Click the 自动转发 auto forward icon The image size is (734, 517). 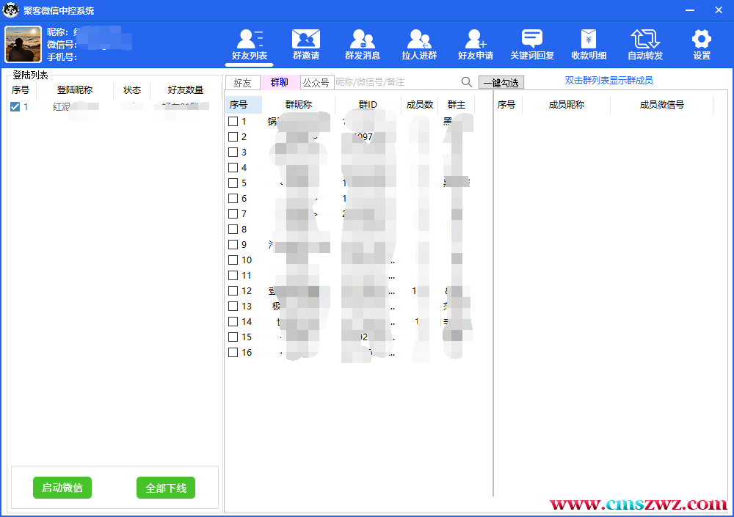pyautogui.click(x=645, y=40)
